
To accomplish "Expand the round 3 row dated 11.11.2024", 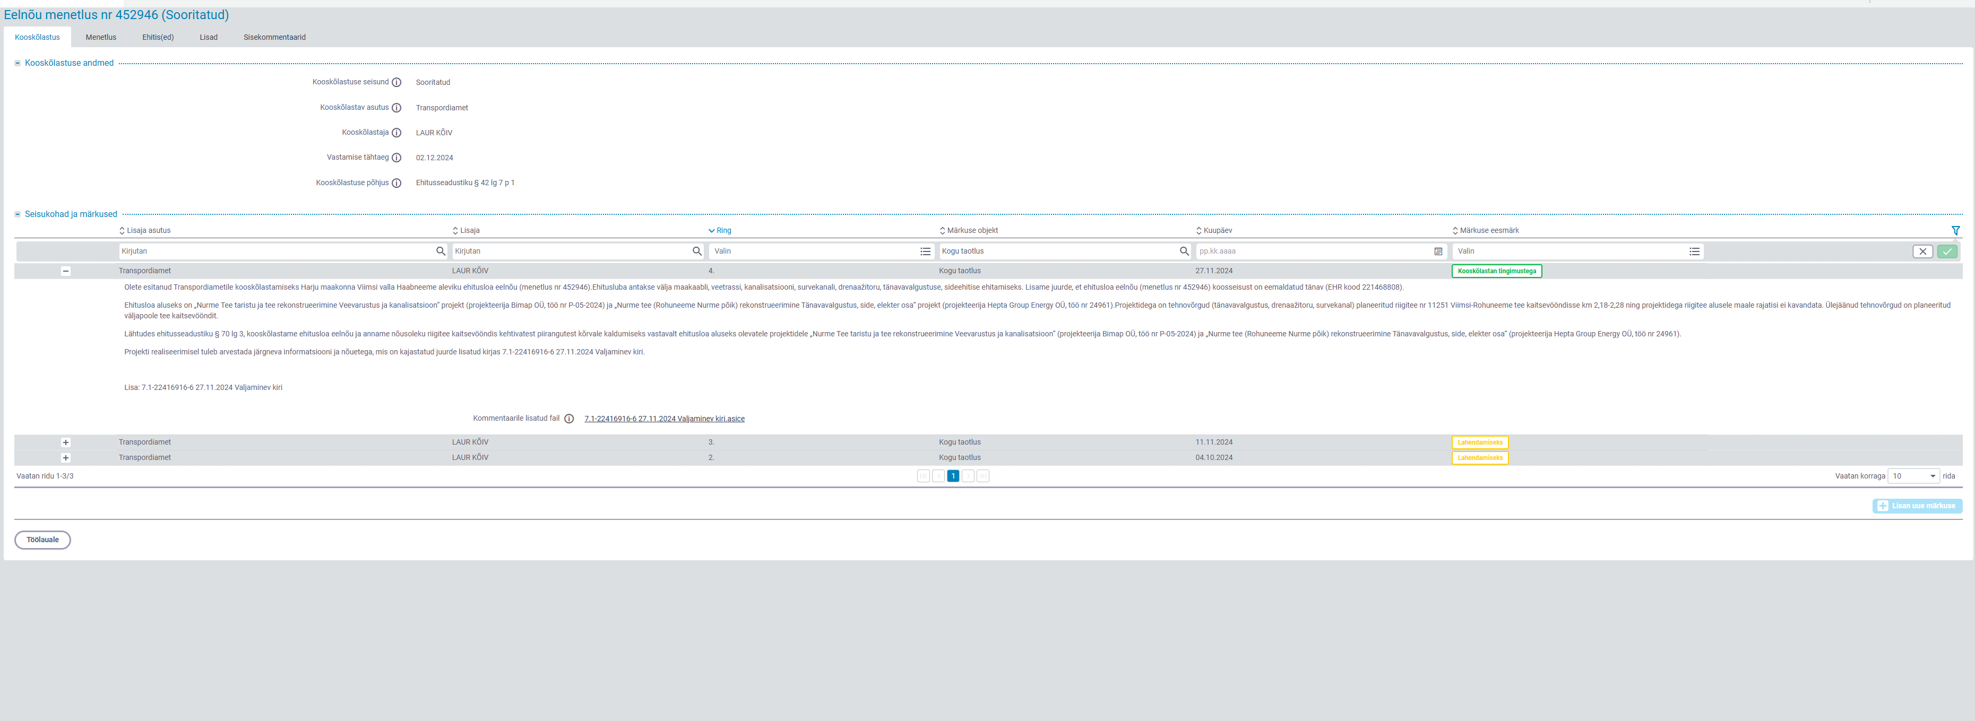I will pyautogui.click(x=66, y=443).
